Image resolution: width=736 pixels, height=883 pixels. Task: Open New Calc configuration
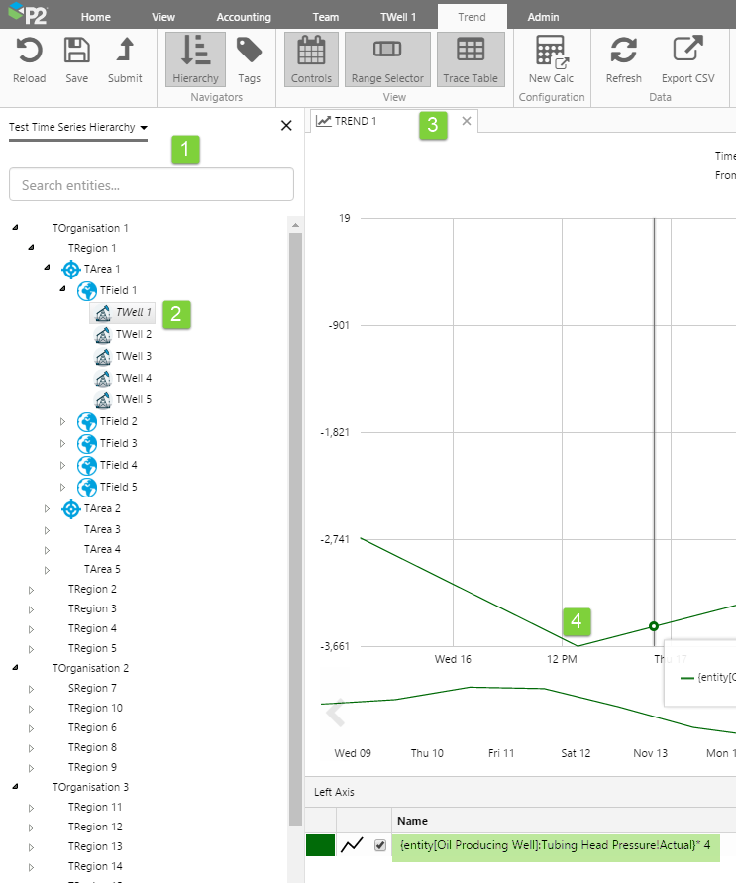click(551, 59)
